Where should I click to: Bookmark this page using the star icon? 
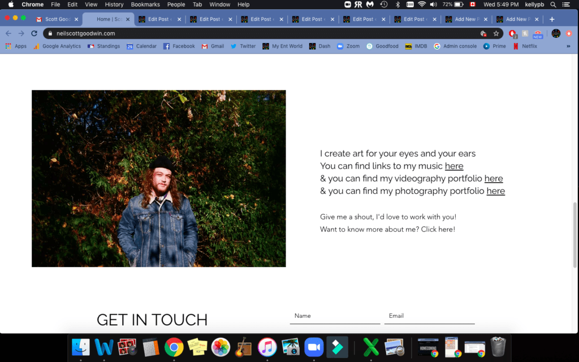[x=496, y=33]
